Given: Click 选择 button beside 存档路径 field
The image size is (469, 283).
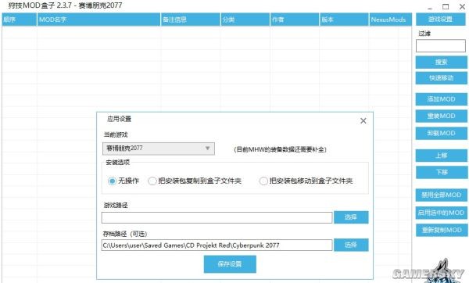Looking at the screenshot, I should coord(351,245).
